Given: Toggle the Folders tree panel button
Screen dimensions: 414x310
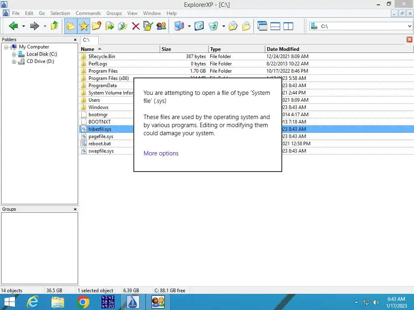Looking at the screenshot, I should 71,26.
